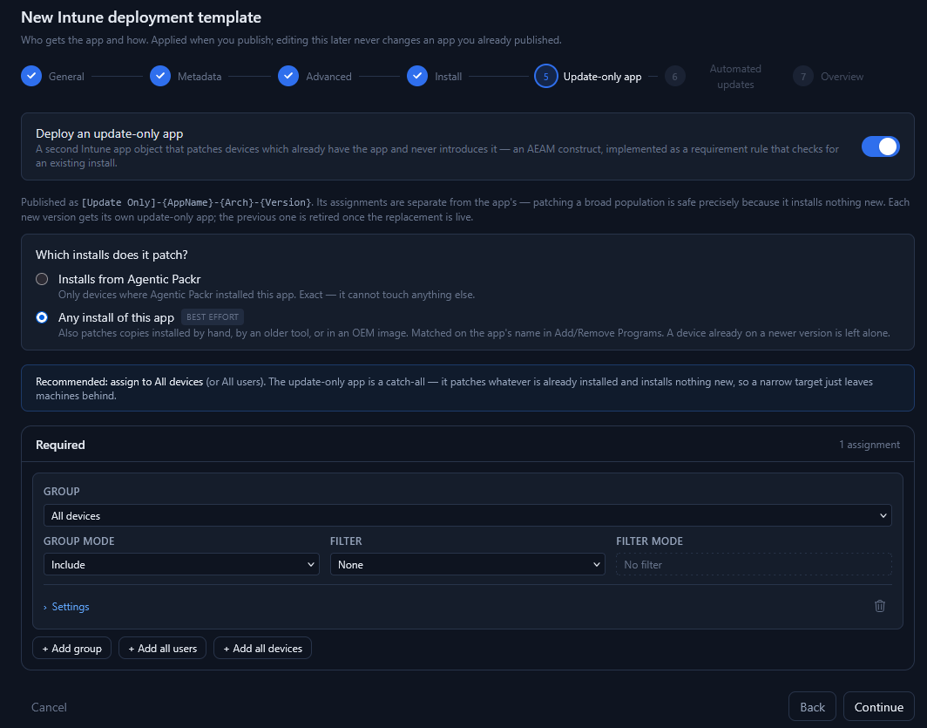Go to the Overview step label
The width and height of the screenshot is (927, 728).
point(842,77)
